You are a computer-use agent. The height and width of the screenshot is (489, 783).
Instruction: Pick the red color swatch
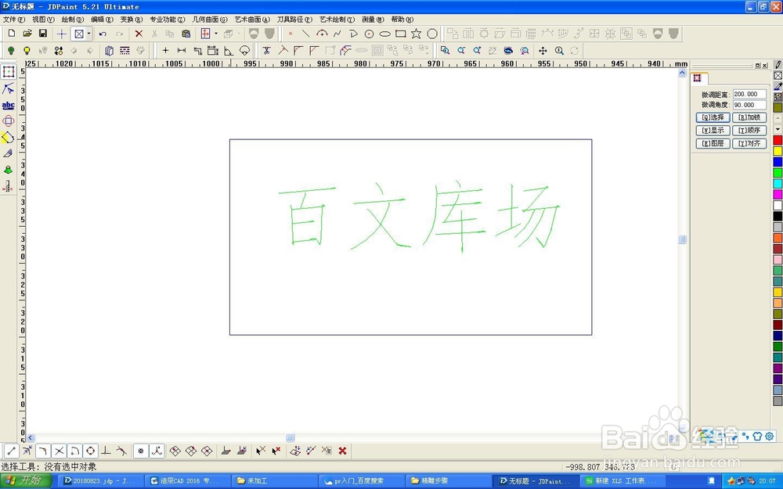pyautogui.click(x=778, y=140)
